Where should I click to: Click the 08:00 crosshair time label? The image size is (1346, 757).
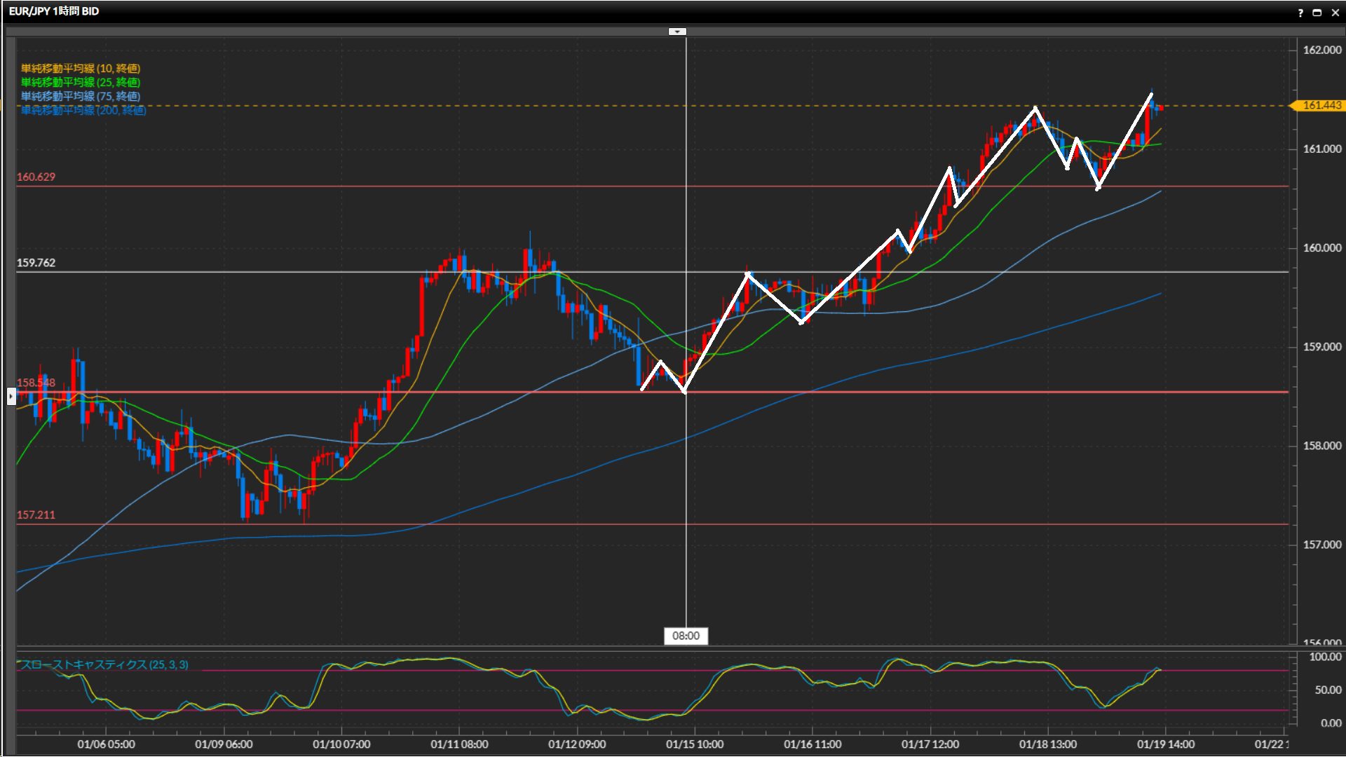[x=686, y=636]
